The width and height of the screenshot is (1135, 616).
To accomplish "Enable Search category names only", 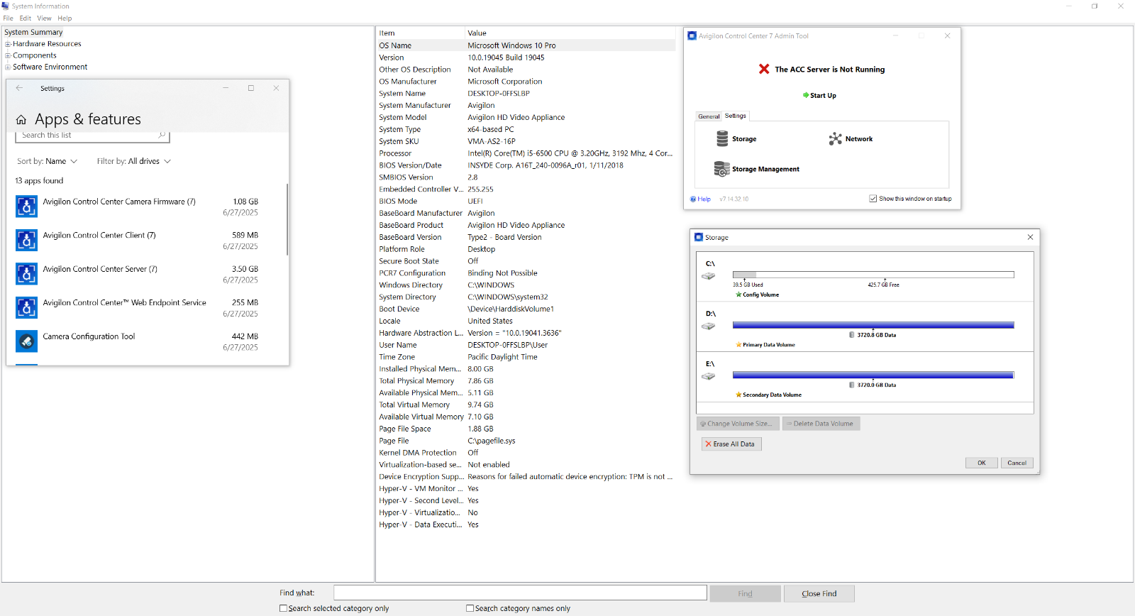I will pos(470,608).
